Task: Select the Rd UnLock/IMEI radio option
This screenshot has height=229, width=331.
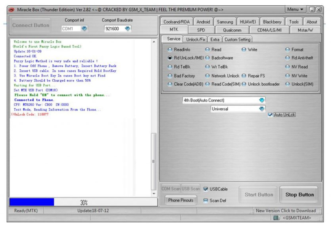Action: [x=170, y=58]
